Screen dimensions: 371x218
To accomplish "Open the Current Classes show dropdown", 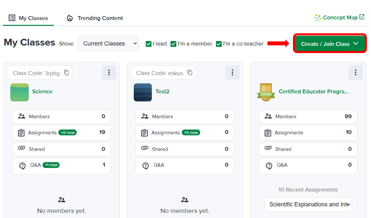I will 108,44.
